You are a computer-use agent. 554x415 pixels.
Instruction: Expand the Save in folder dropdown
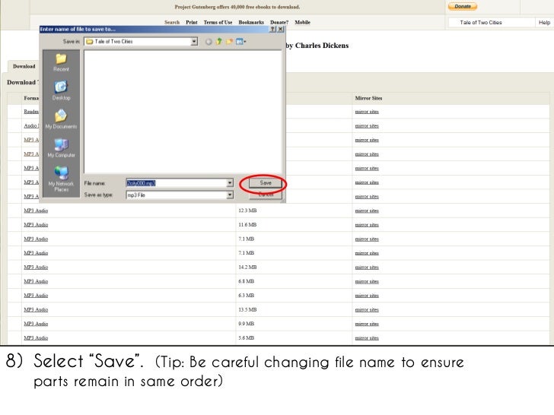(x=194, y=41)
